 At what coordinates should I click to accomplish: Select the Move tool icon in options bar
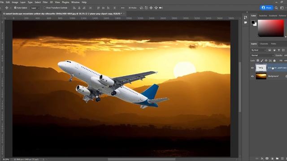point(7,8)
